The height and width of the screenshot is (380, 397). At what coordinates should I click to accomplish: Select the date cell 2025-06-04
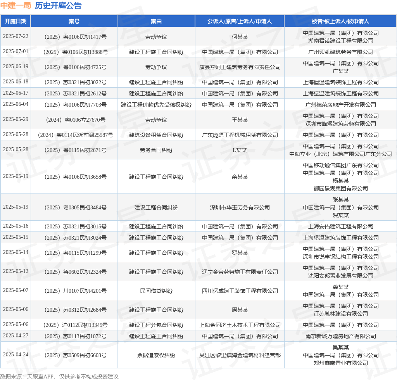click(x=16, y=104)
